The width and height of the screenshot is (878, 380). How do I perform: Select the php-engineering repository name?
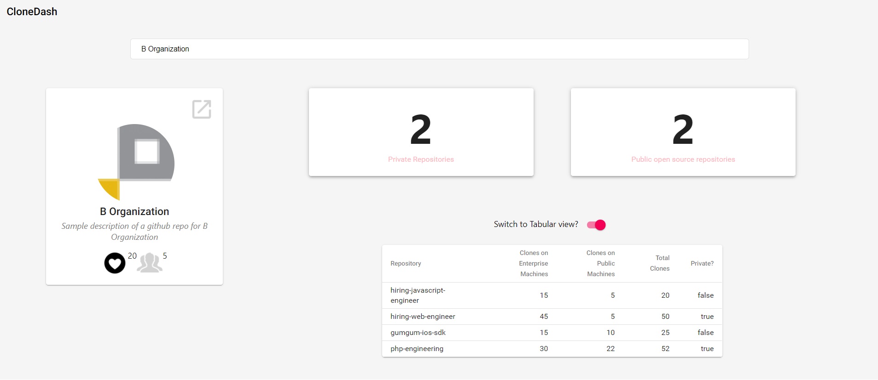[x=417, y=349]
